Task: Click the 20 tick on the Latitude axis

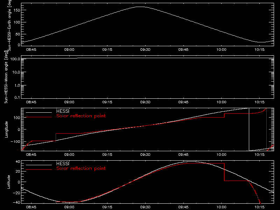Action: pyautogui.click(x=18, y=171)
